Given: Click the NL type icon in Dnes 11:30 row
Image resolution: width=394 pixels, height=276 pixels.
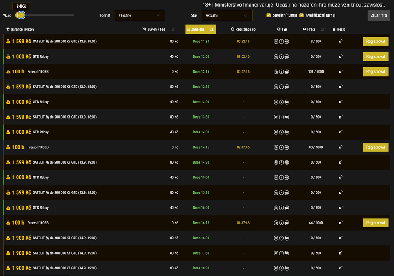Looking at the screenshot, I should [x=287, y=42].
